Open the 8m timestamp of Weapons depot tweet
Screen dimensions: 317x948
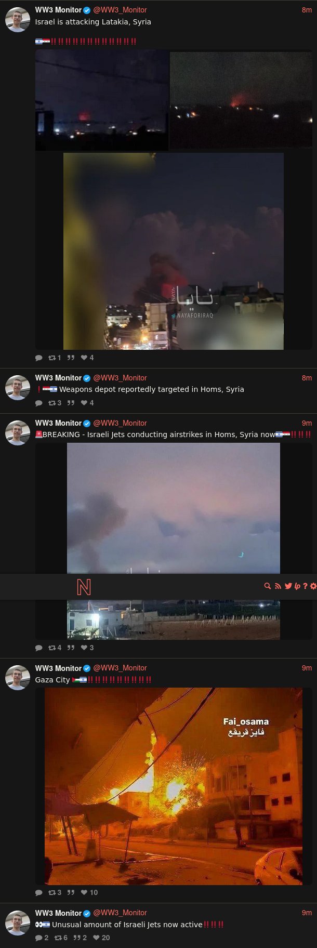tap(307, 378)
